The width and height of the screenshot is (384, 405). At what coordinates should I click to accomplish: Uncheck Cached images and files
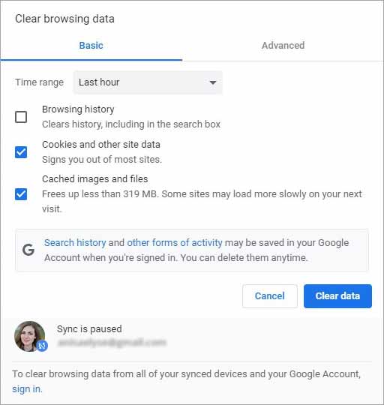click(21, 194)
